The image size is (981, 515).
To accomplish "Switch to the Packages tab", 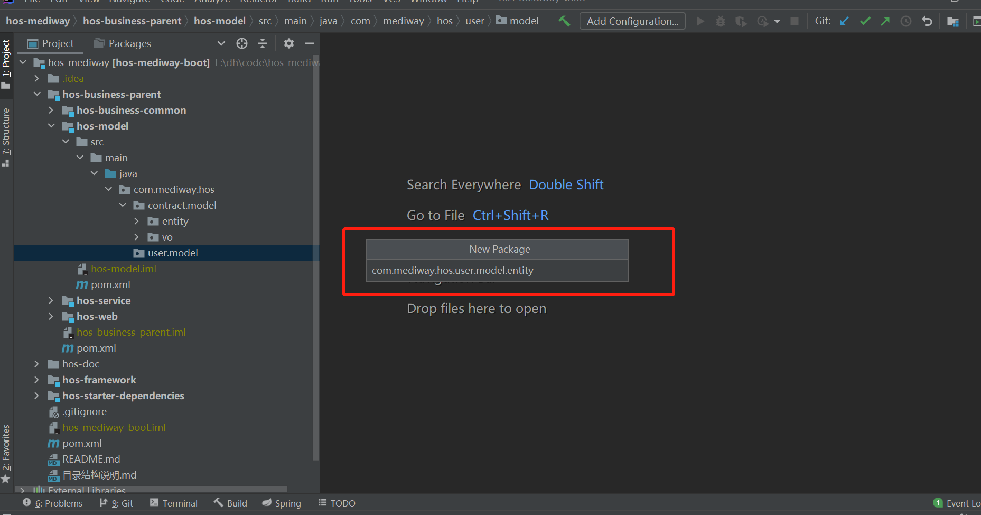I will click(x=123, y=43).
